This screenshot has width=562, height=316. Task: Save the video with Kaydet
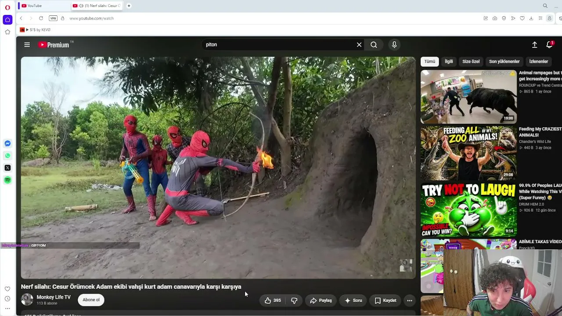[x=385, y=301]
